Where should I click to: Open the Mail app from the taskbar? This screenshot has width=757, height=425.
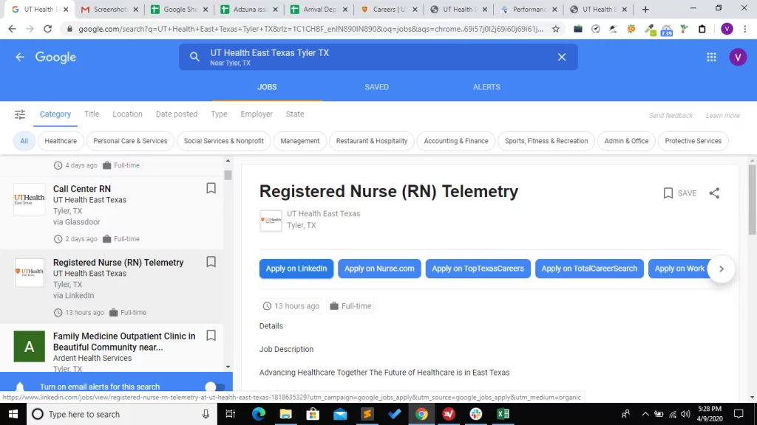coord(340,414)
